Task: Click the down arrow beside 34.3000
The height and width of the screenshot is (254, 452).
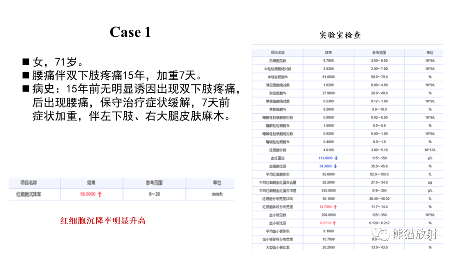Action: click(x=335, y=166)
